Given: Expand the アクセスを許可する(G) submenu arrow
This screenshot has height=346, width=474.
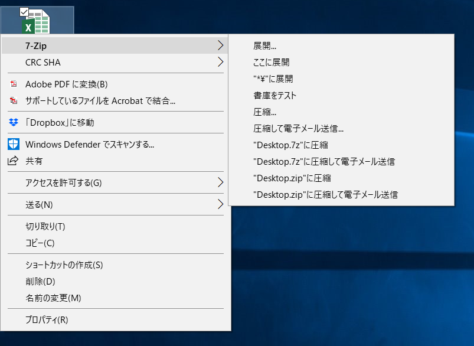Looking at the screenshot, I should tap(221, 184).
